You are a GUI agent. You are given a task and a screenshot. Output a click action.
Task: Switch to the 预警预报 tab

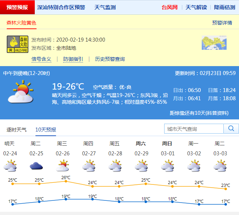pyautogui.click(x=17, y=7)
